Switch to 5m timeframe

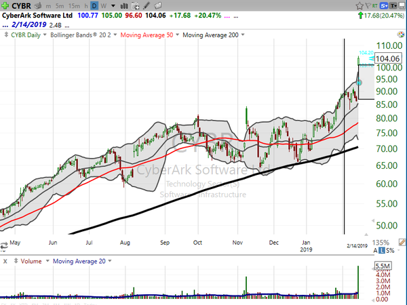(x=60, y=5)
